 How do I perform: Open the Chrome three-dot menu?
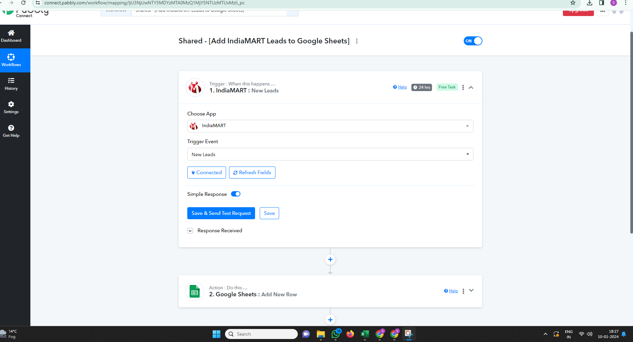pos(626,3)
